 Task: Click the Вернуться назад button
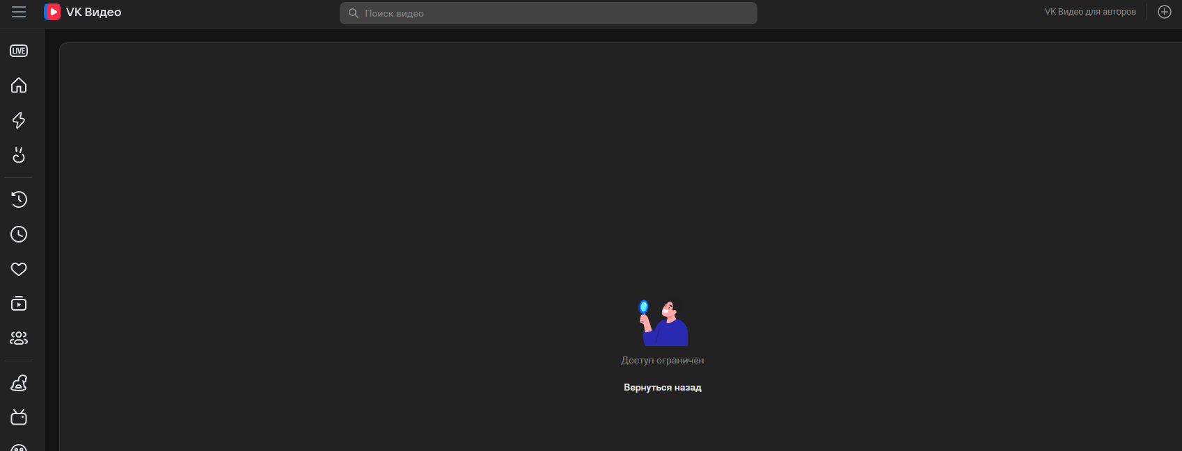(662, 388)
